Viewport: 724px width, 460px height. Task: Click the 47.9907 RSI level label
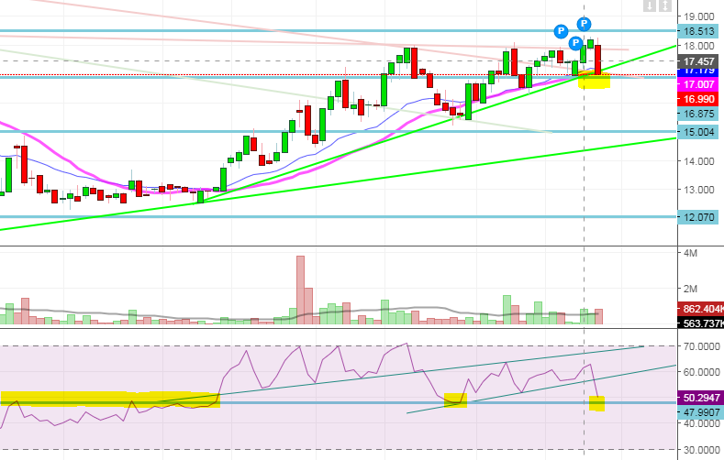[x=700, y=412]
